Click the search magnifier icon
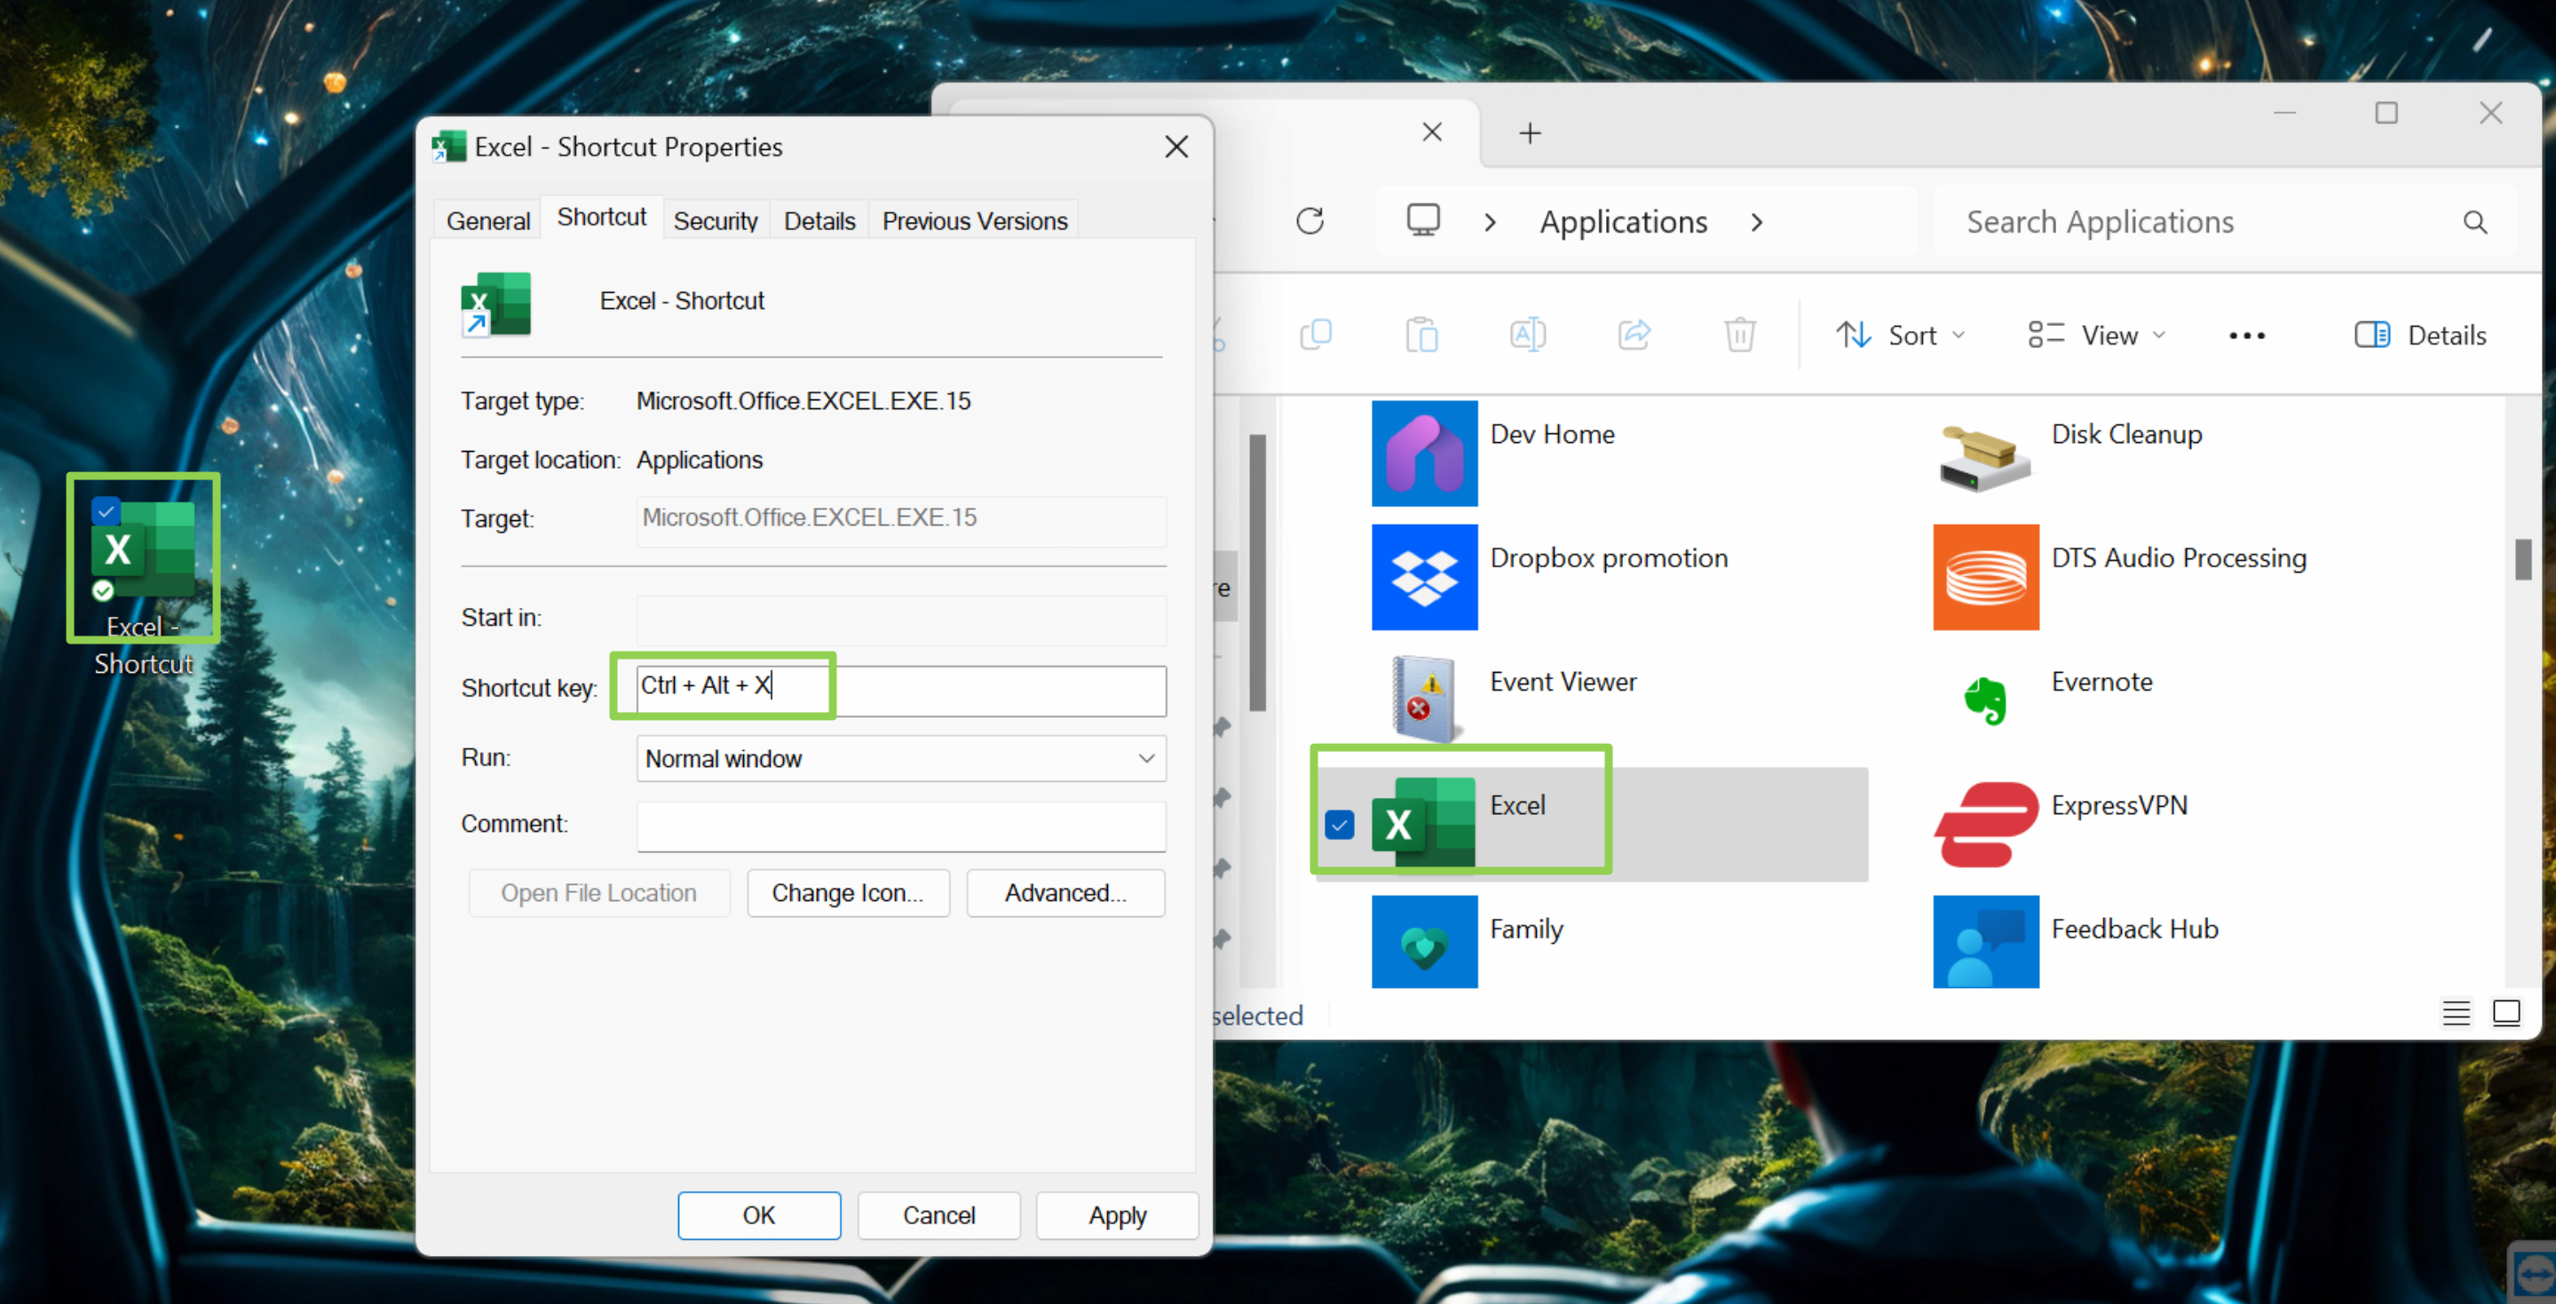This screenshot has height=1304, width=2556. pos(2474,222)
